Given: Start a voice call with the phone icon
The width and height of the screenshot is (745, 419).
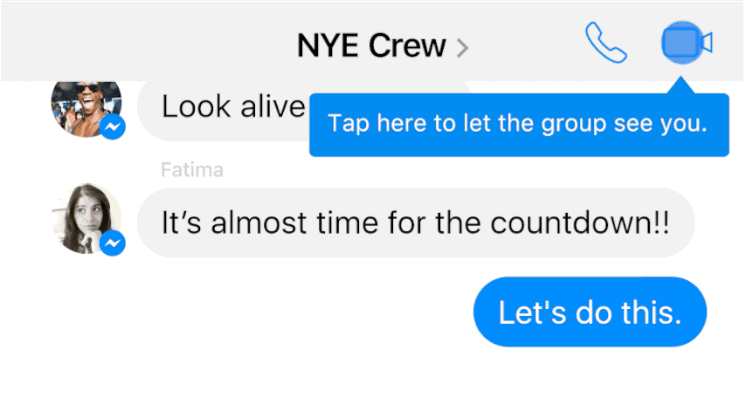Looking at the screenshot, I should tap(606, 43).
